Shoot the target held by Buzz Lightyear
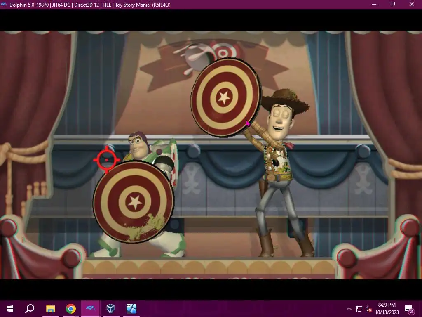Viewport: 422px width, 317px height. 134,202
